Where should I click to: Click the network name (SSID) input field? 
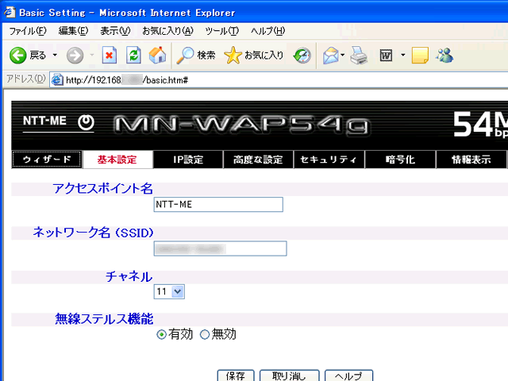[221, 248]
